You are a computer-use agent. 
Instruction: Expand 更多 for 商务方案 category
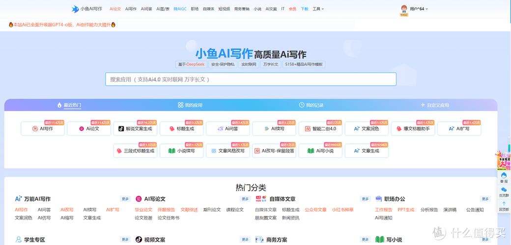365,240
